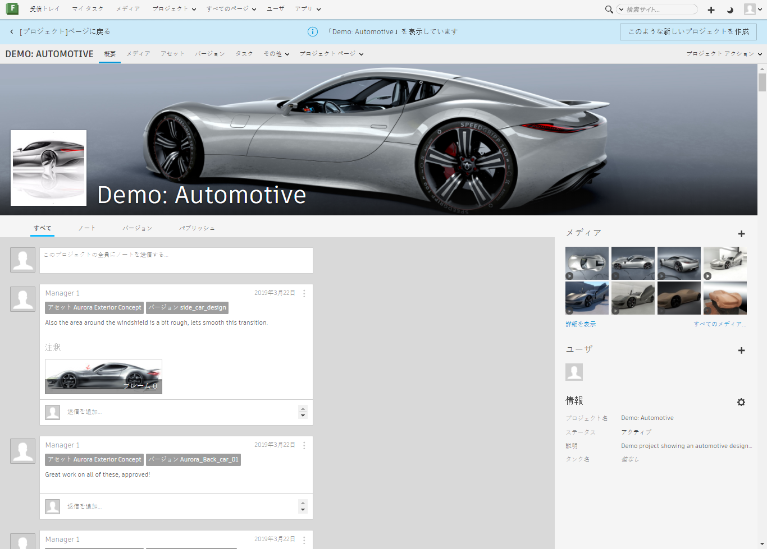Open the gear icon on the 情報 panel
Viewport: 767px width, 549px height.
click(x=741, y=402)
